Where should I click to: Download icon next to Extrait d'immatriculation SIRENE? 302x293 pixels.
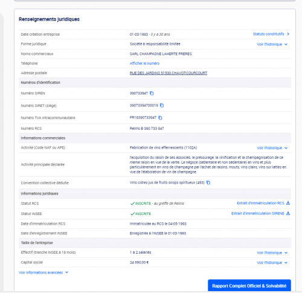[288, 213]
